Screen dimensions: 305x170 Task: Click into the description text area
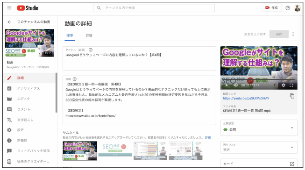(139, 100)
